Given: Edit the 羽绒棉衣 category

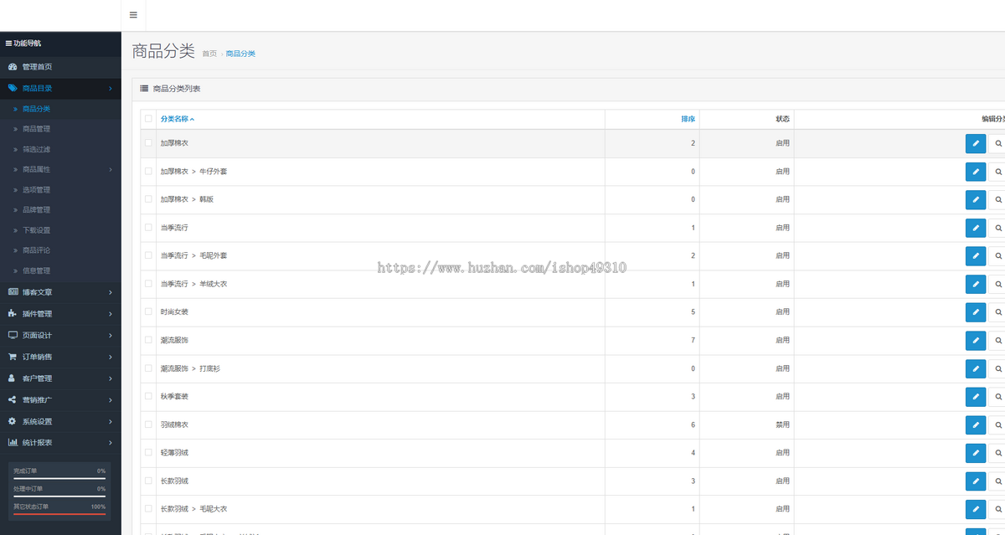Looking at the screenshot, I should pos(975,425).
